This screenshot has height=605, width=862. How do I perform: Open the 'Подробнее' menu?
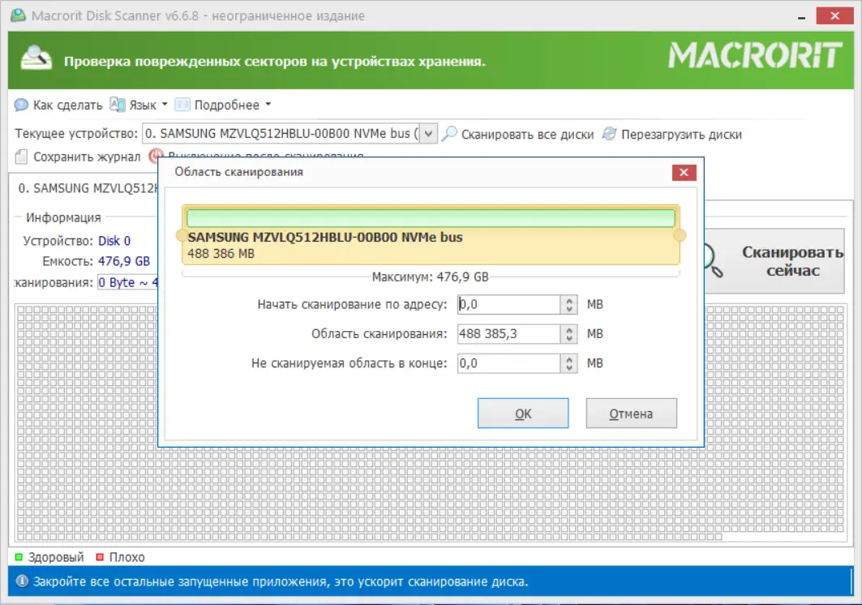tap(223, 105)
